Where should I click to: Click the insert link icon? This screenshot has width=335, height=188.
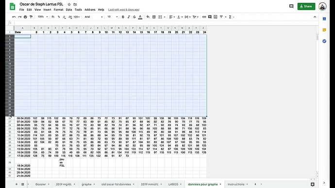coord(204,17)
